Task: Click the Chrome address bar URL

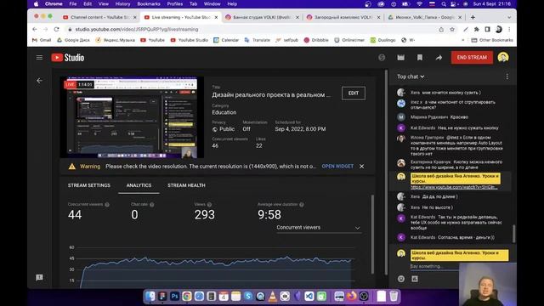Action: point(137,30)
